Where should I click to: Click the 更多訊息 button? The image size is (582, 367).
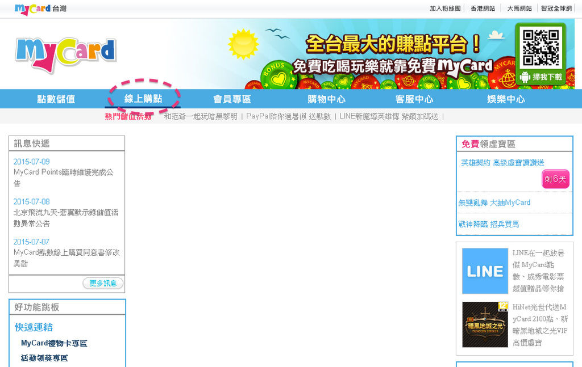coord(103,283)
